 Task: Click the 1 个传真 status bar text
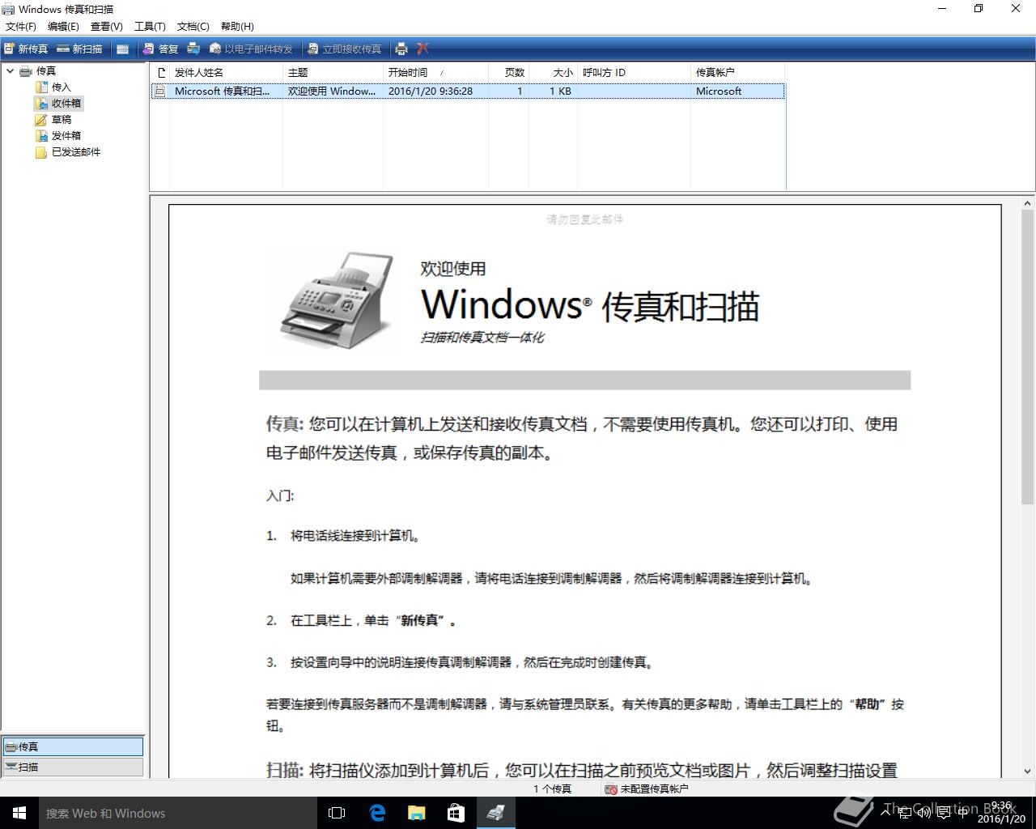tap(552, 789)
